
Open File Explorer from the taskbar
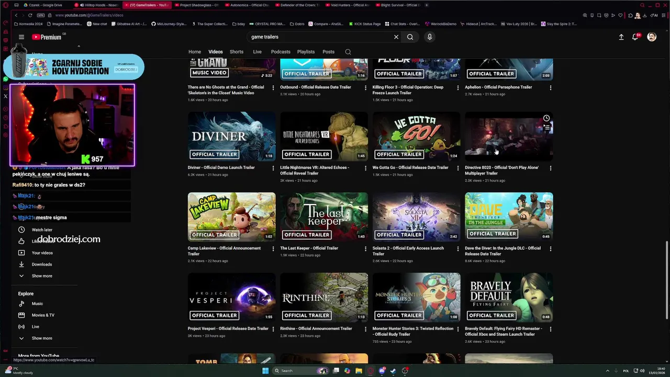pos(359,371)
